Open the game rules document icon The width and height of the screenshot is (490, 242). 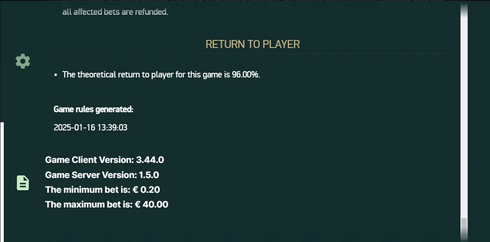point(23,183)
